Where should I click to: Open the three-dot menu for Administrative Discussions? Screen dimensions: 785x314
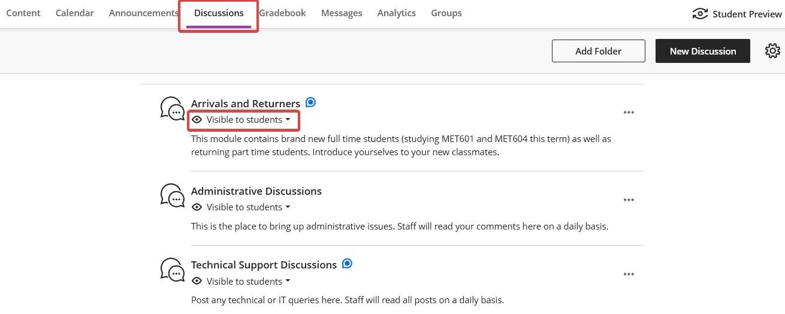pyautogui.click(x=629, y=200)
